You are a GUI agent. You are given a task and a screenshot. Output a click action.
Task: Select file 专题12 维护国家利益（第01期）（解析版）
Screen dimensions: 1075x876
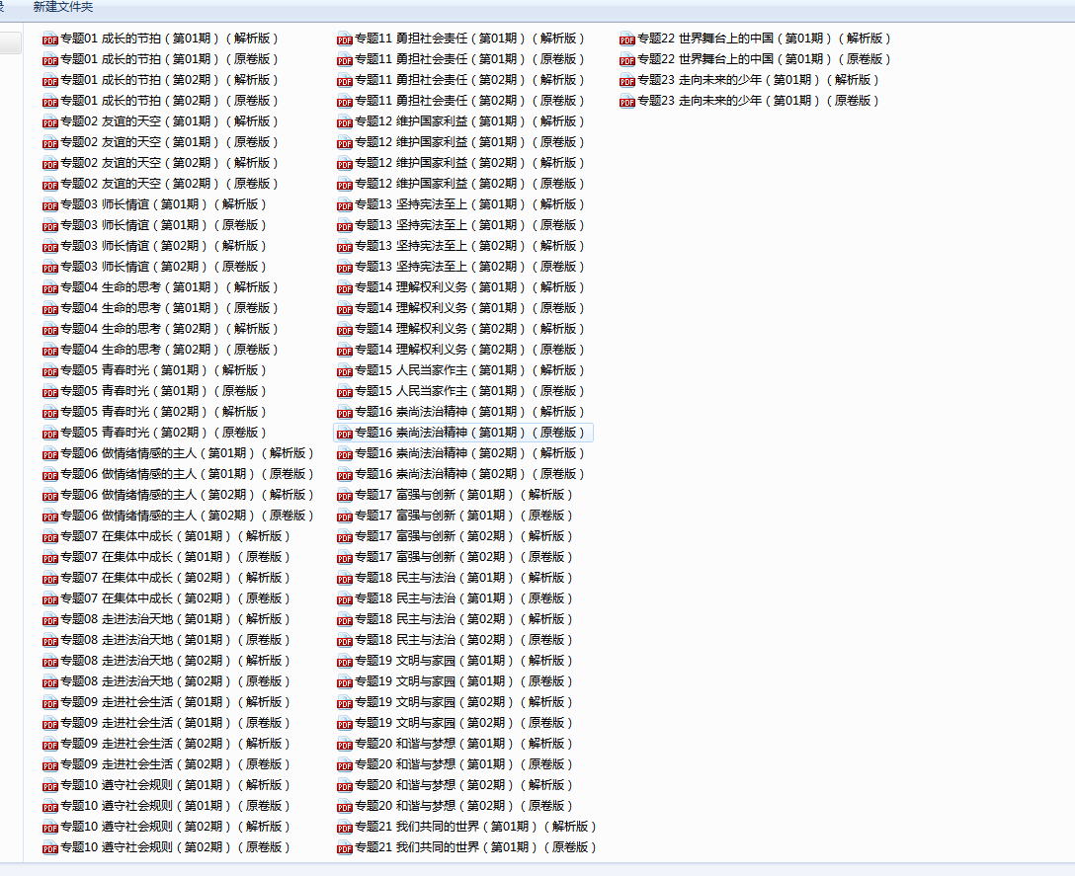click(x=462, y=121)
